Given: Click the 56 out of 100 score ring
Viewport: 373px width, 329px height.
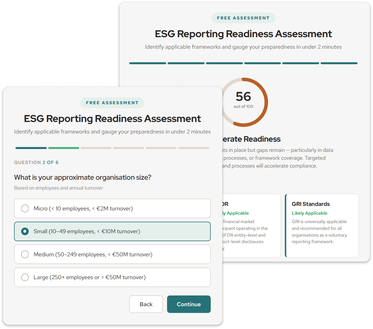Looking at the screenshot, I should pos(244,102).
